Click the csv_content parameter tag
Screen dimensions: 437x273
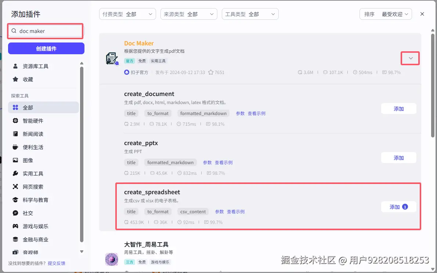click(193, 211)
